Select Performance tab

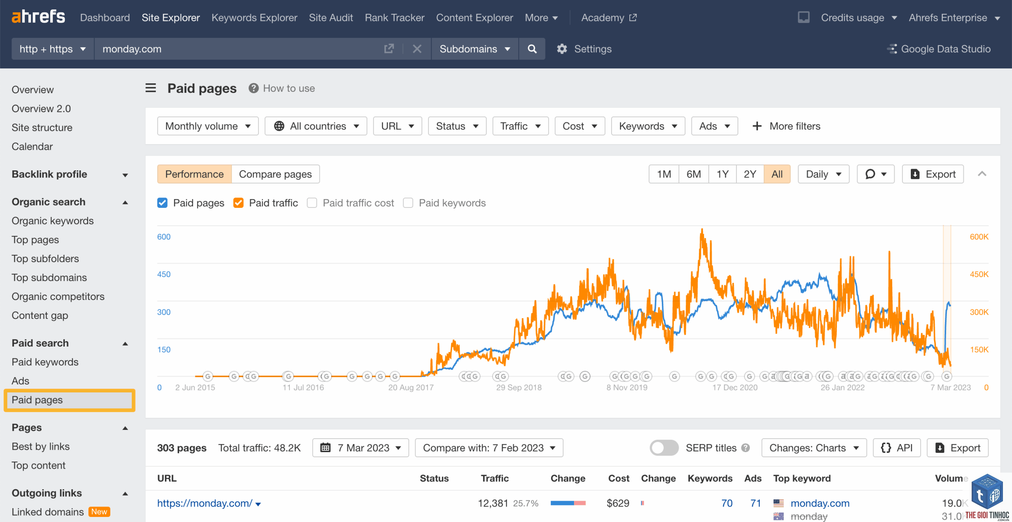point(194,174)
